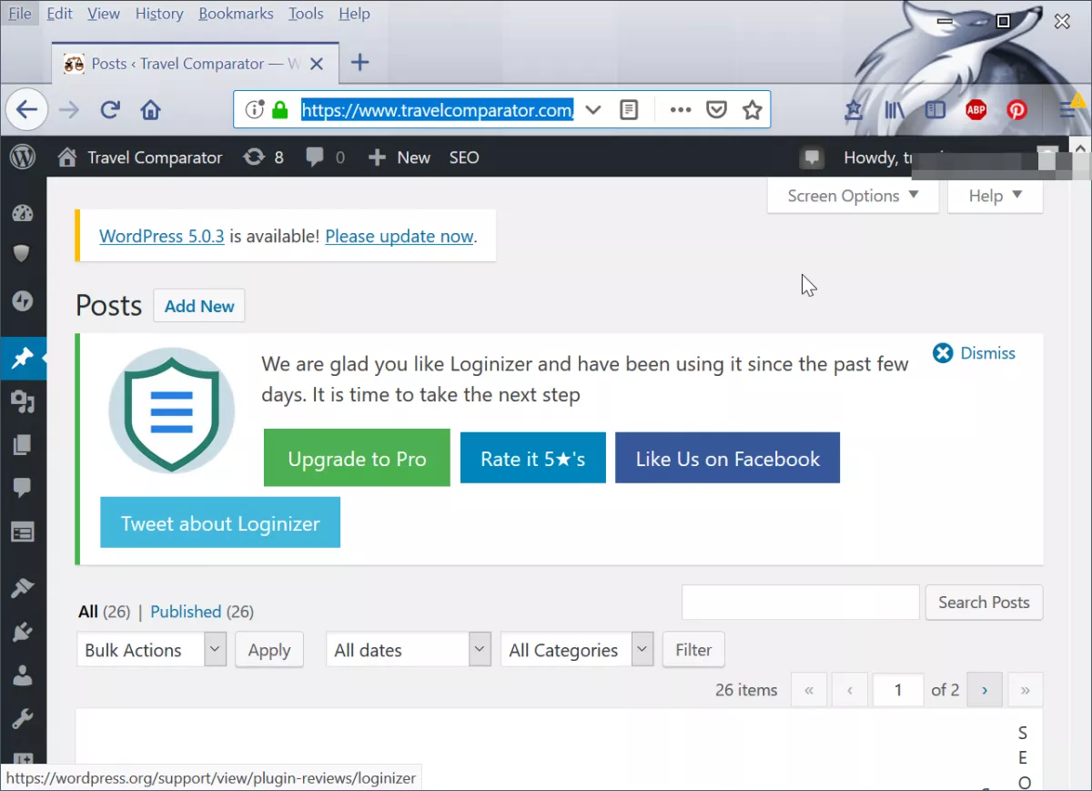Open the Help menu in menu bar
This screenshot has width=1092, height=791.
point(354,14)
